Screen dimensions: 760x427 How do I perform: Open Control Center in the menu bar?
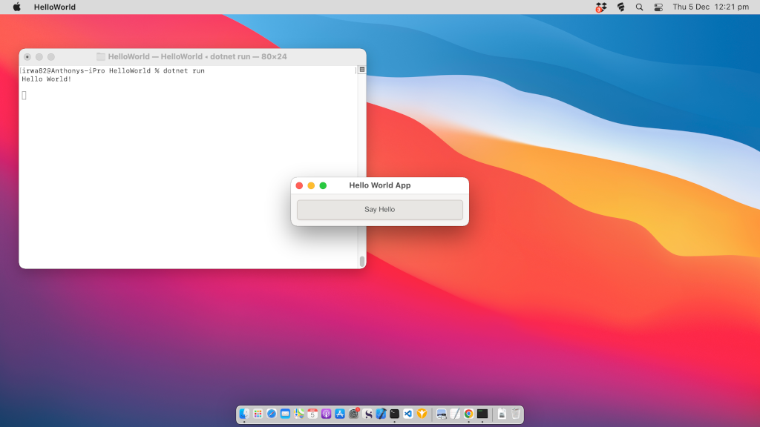(657, 7)
